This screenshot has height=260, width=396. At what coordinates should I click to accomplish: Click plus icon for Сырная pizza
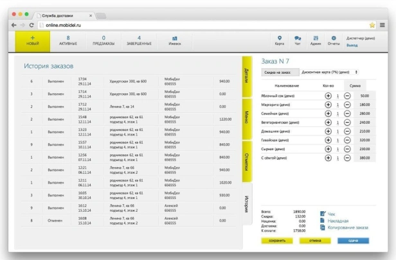click(x=329, y=148)
